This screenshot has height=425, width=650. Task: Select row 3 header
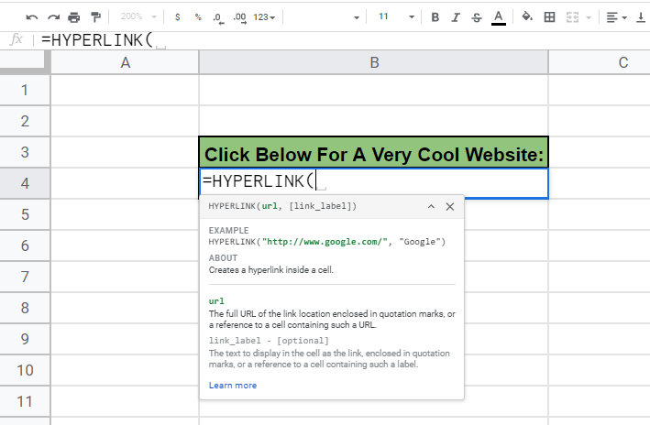click(25, 152)
